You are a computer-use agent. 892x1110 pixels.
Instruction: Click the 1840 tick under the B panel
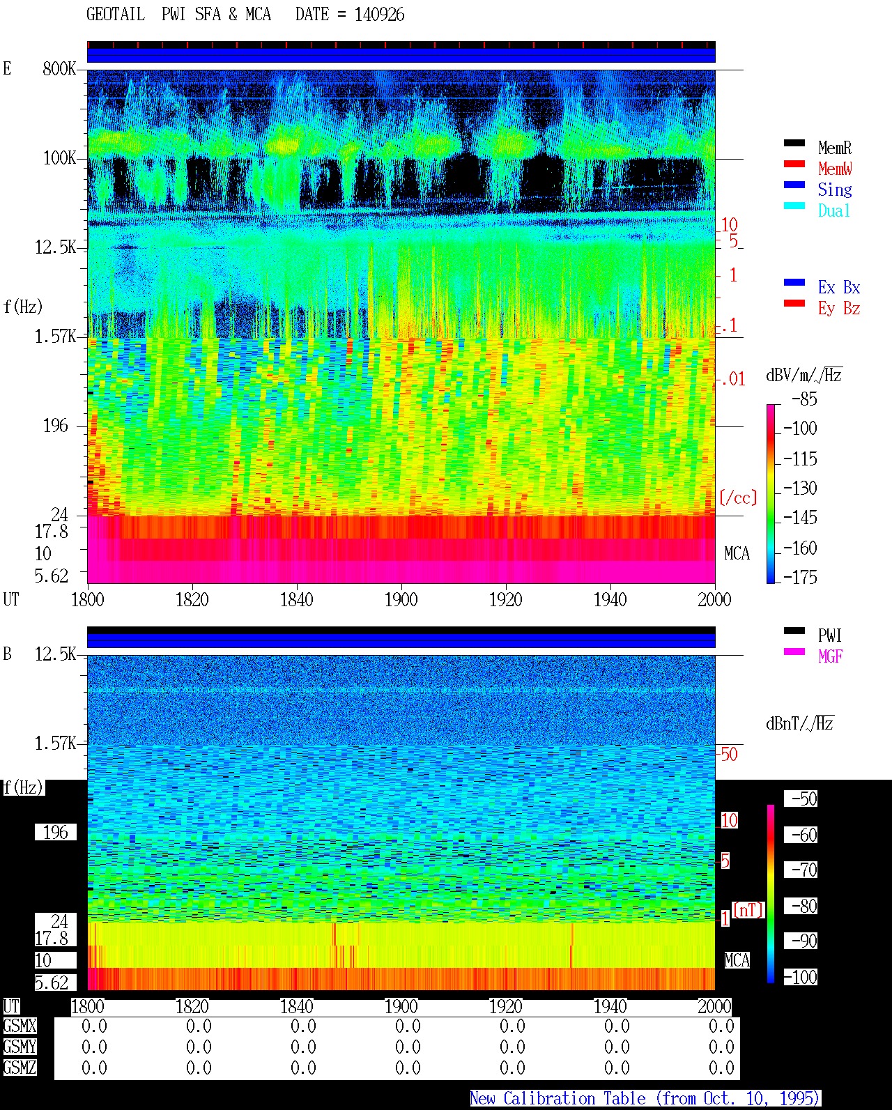pyautogui.click(x=296, y=1006)
